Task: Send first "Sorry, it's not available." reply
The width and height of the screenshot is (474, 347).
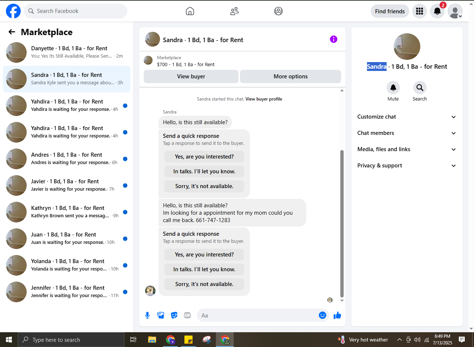Action: point(204,186)
